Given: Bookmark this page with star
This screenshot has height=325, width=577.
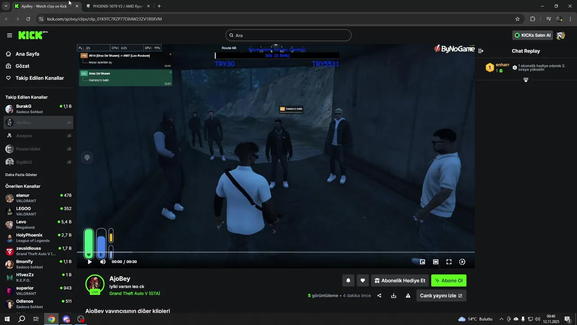Looking at the screenshot, I should (517, 19).
